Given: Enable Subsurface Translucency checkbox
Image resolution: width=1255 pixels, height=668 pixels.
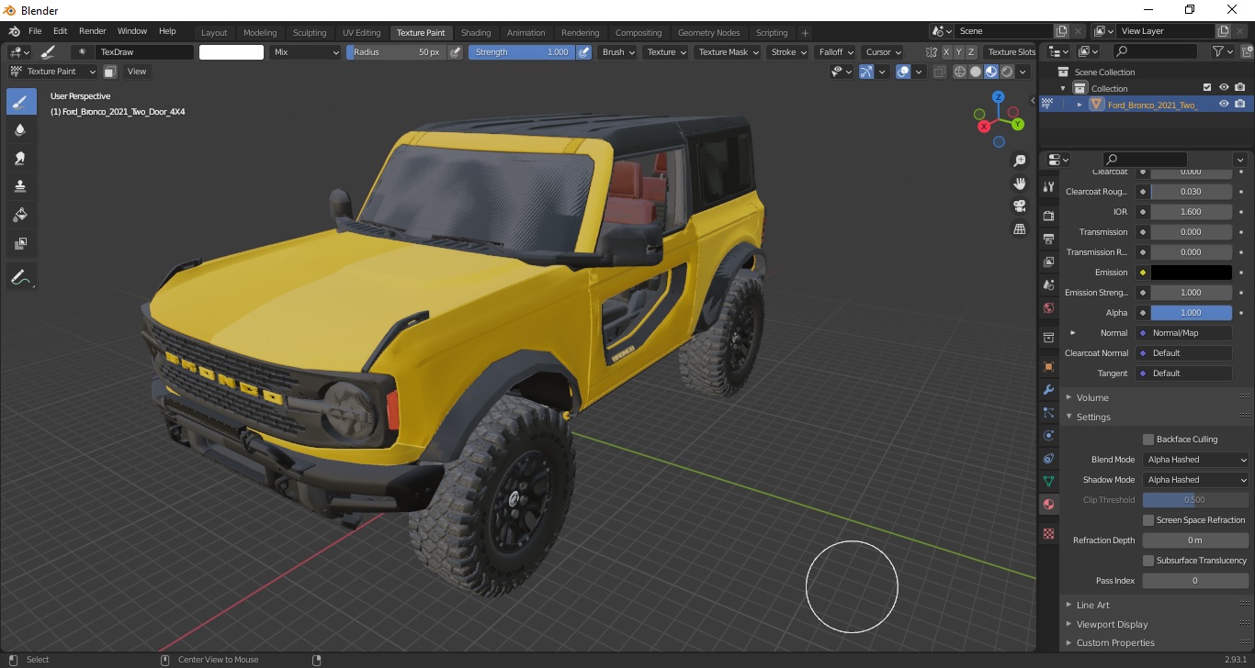Looking at the screenshot, I should (1148, 561).
